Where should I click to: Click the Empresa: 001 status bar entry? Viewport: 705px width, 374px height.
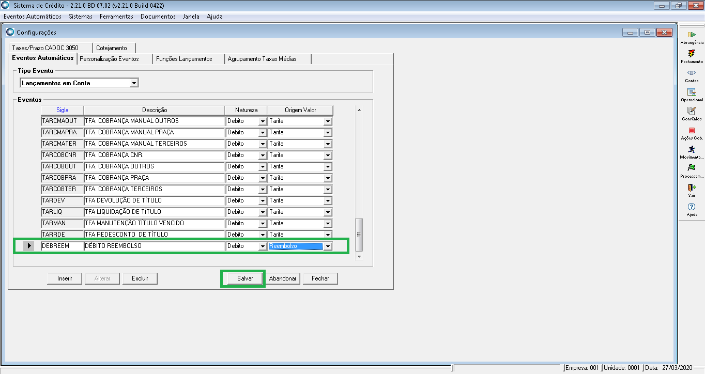point(583,368)
